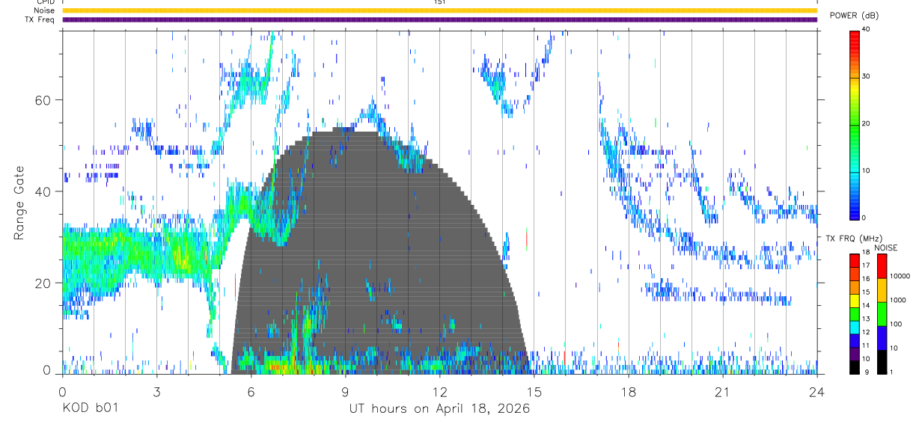Screen dimensions: 919x424
Task: Pick the red 17–18 MHz swatch
Action: coord(854,260)
